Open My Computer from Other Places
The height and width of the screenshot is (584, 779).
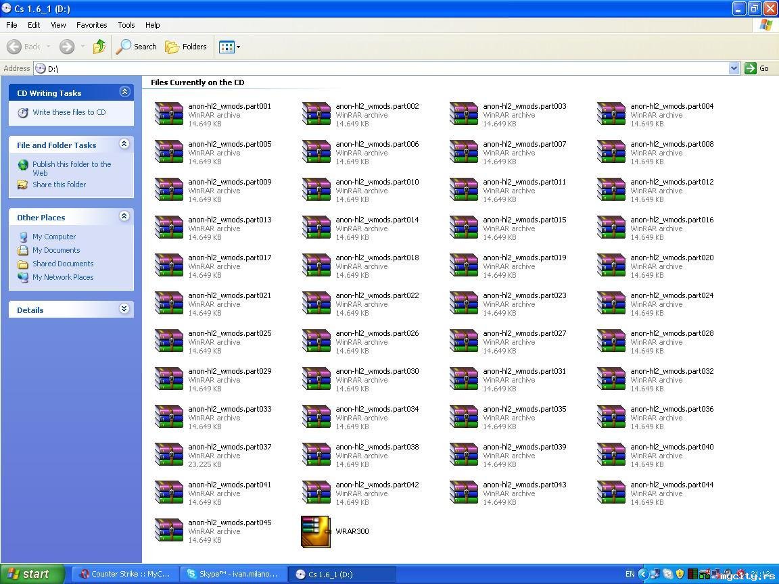coord(54,237)
